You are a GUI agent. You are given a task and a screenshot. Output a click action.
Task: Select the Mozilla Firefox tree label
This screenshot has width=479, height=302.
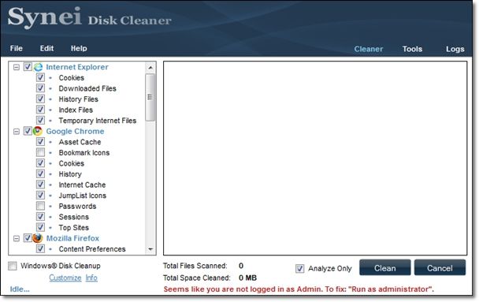[x=72, y=238]
